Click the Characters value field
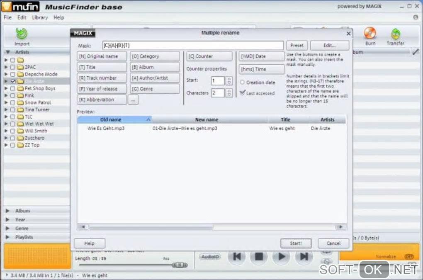Screen dimensions: 423x280 point(217,93)
